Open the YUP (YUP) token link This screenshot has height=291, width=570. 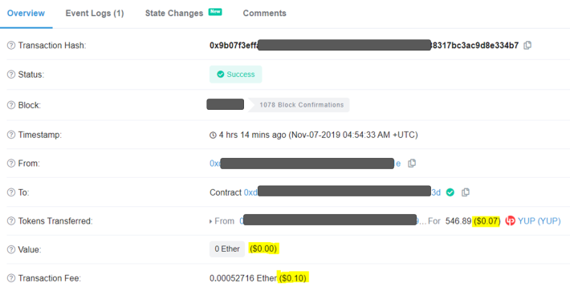(539, 220)
